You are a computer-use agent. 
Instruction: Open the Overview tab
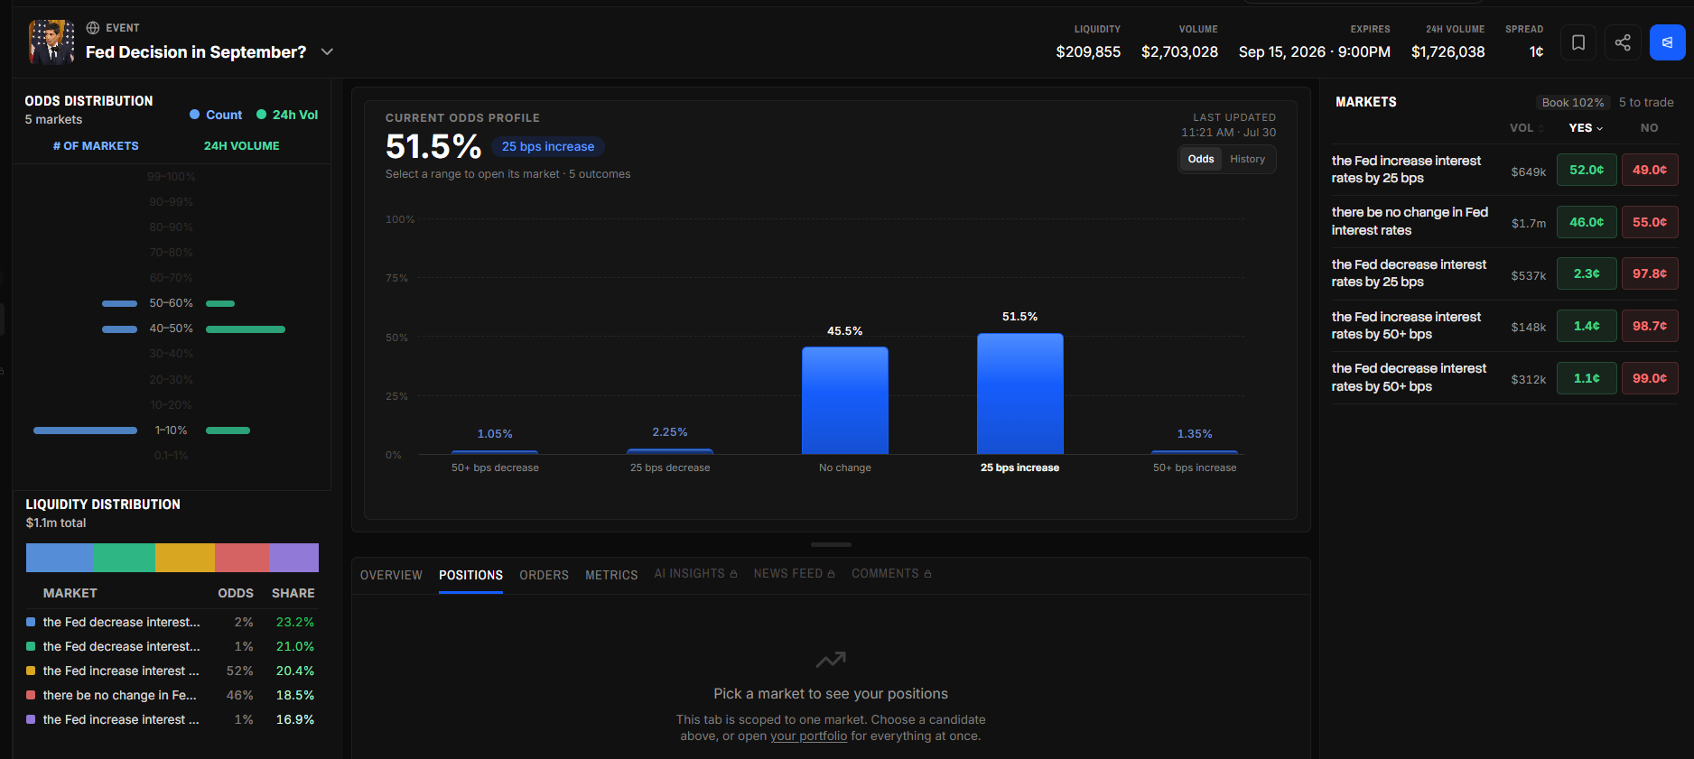tap(391, 575)
